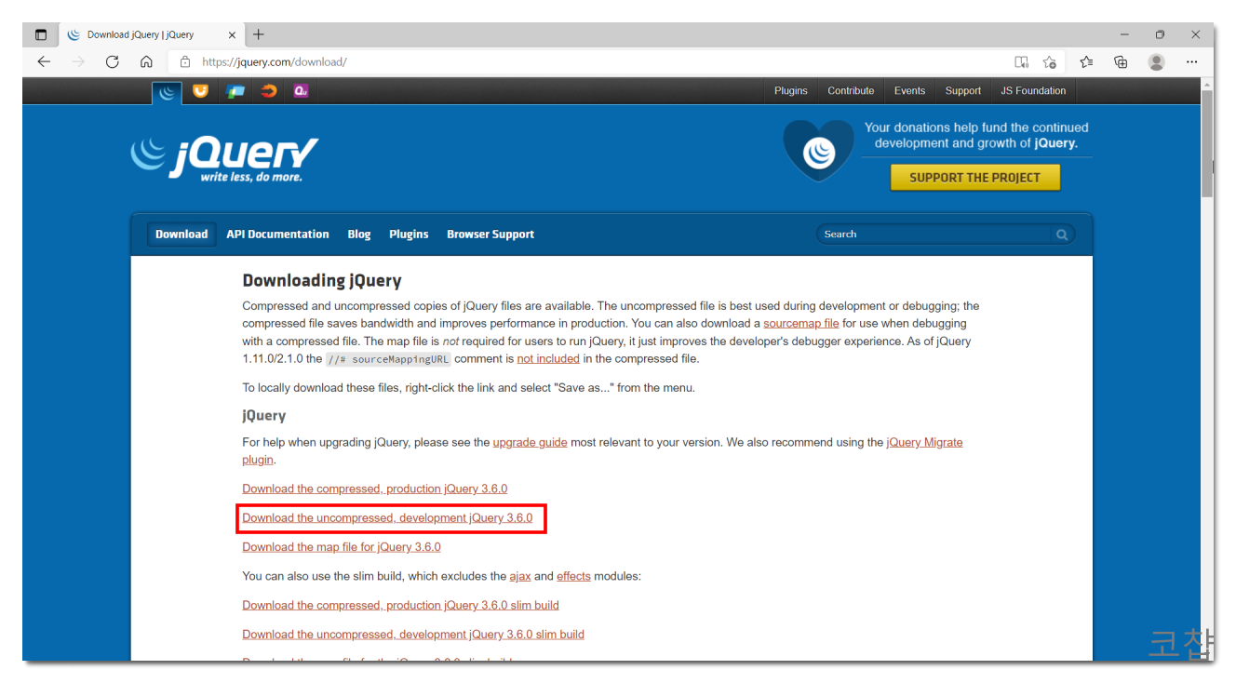Open the browser Settings and more menu
The width and height of the screenshot is (1236, 683).
click(1192, 62)
